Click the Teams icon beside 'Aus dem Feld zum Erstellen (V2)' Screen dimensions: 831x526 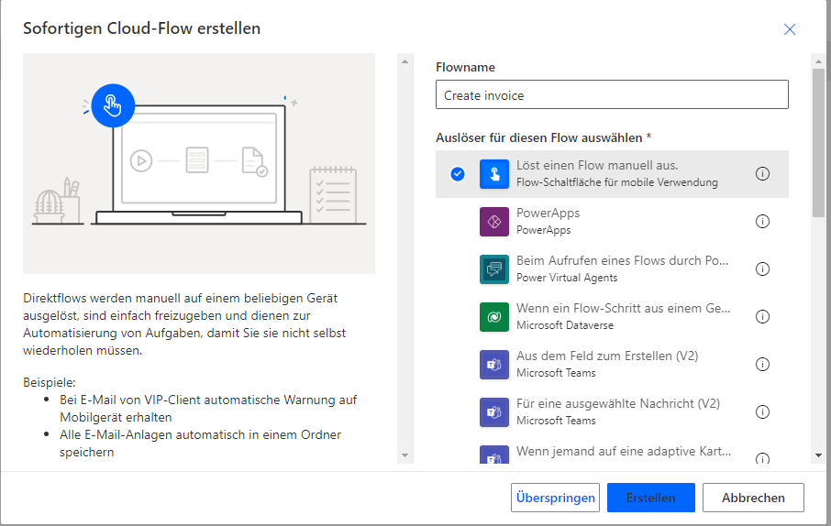click(494, 365)
